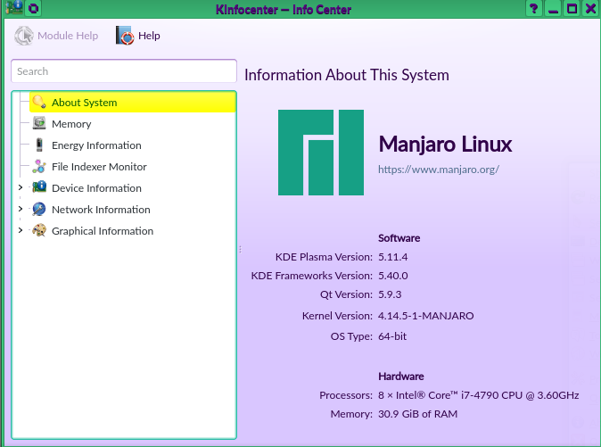Focus the Search input field
Image resolution: width=601 pixels, height=447 pixels.
pyautogui.click(x=123, y=71)
